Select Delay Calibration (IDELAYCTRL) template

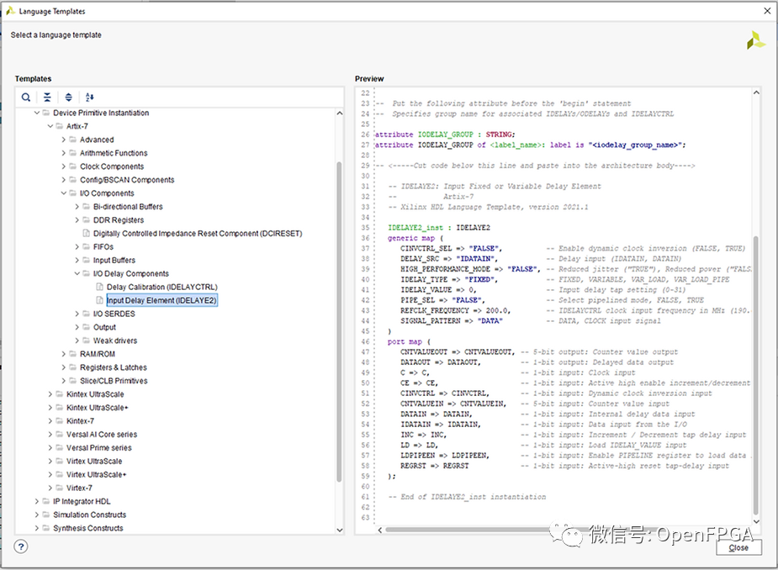click(x=161, y=288)
